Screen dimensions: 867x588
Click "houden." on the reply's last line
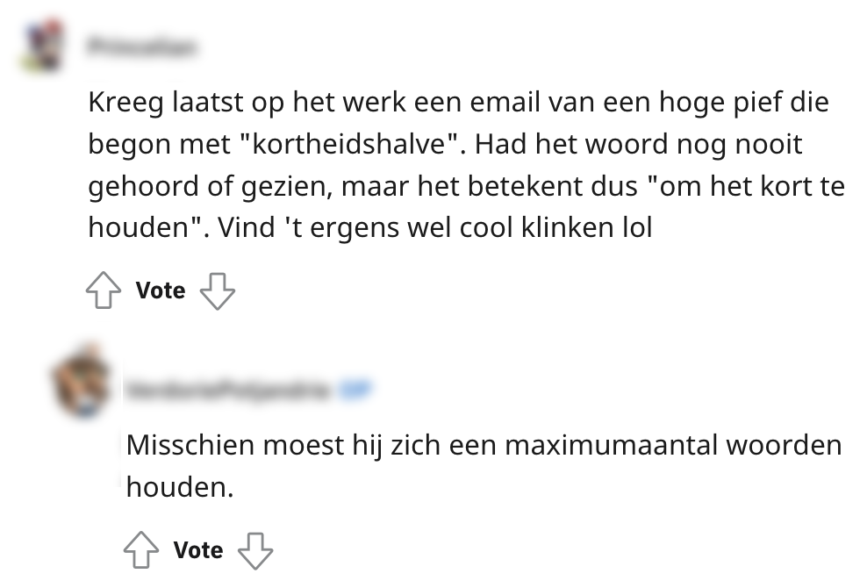point(180,486)
